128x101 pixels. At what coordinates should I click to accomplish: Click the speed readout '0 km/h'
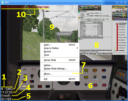[5, 96]
